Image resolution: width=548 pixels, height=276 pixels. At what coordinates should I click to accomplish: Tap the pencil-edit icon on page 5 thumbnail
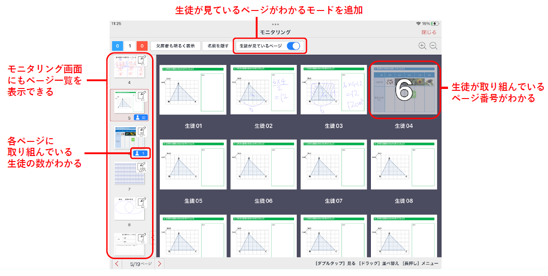pos(142,97)
